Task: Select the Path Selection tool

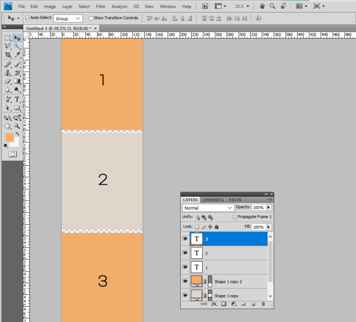Action: click(x=8, y=108)
